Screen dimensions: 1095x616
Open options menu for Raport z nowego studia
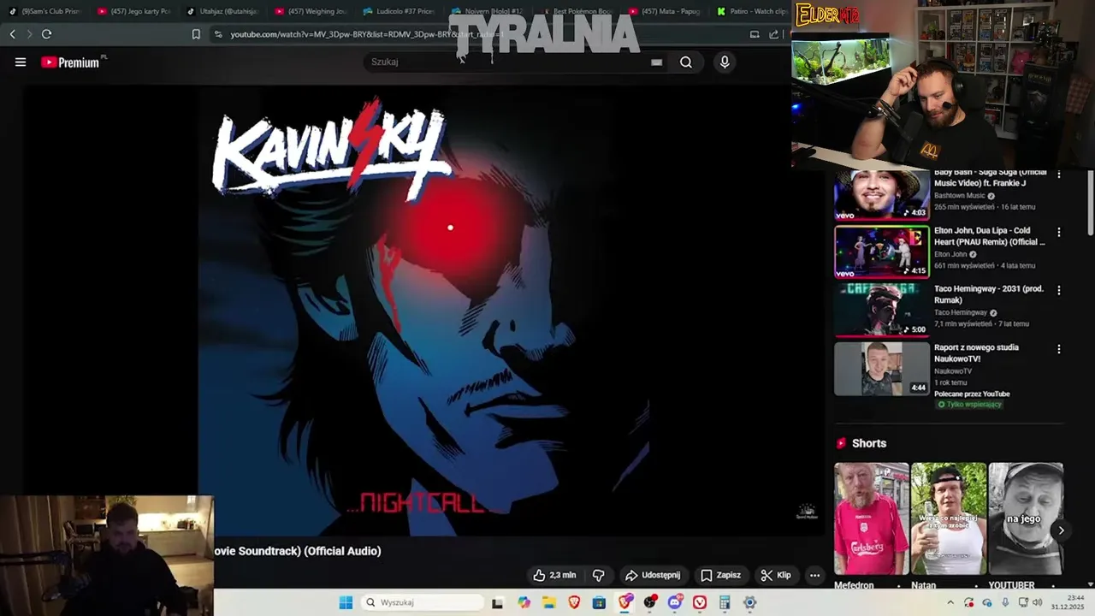tap(1059, 349)
